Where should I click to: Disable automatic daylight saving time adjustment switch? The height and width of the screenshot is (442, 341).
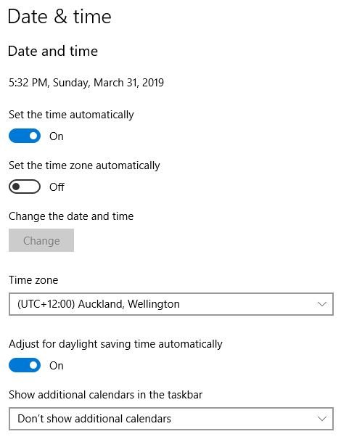click(25, 365)
